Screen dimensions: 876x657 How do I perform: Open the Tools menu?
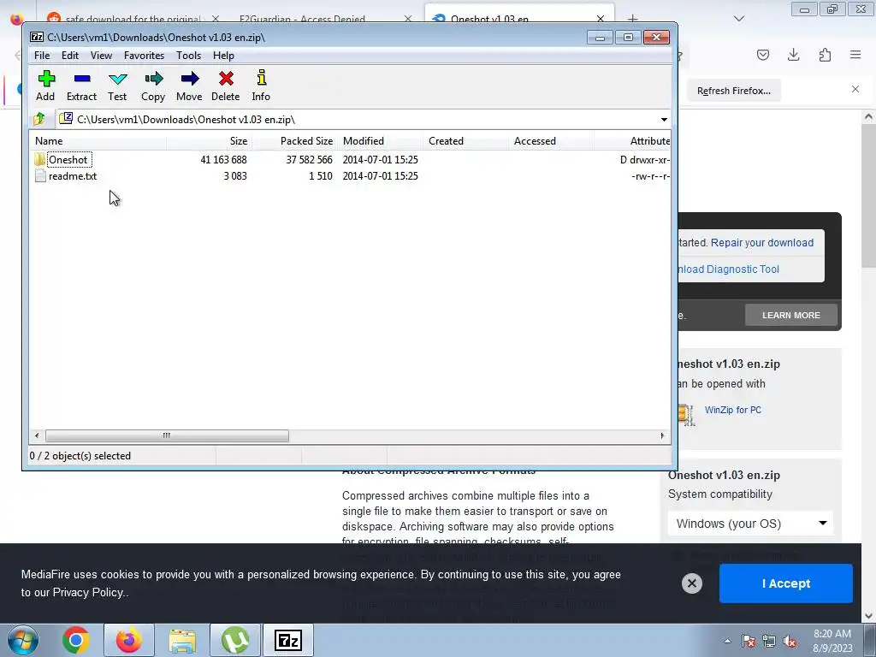(188, 56)
